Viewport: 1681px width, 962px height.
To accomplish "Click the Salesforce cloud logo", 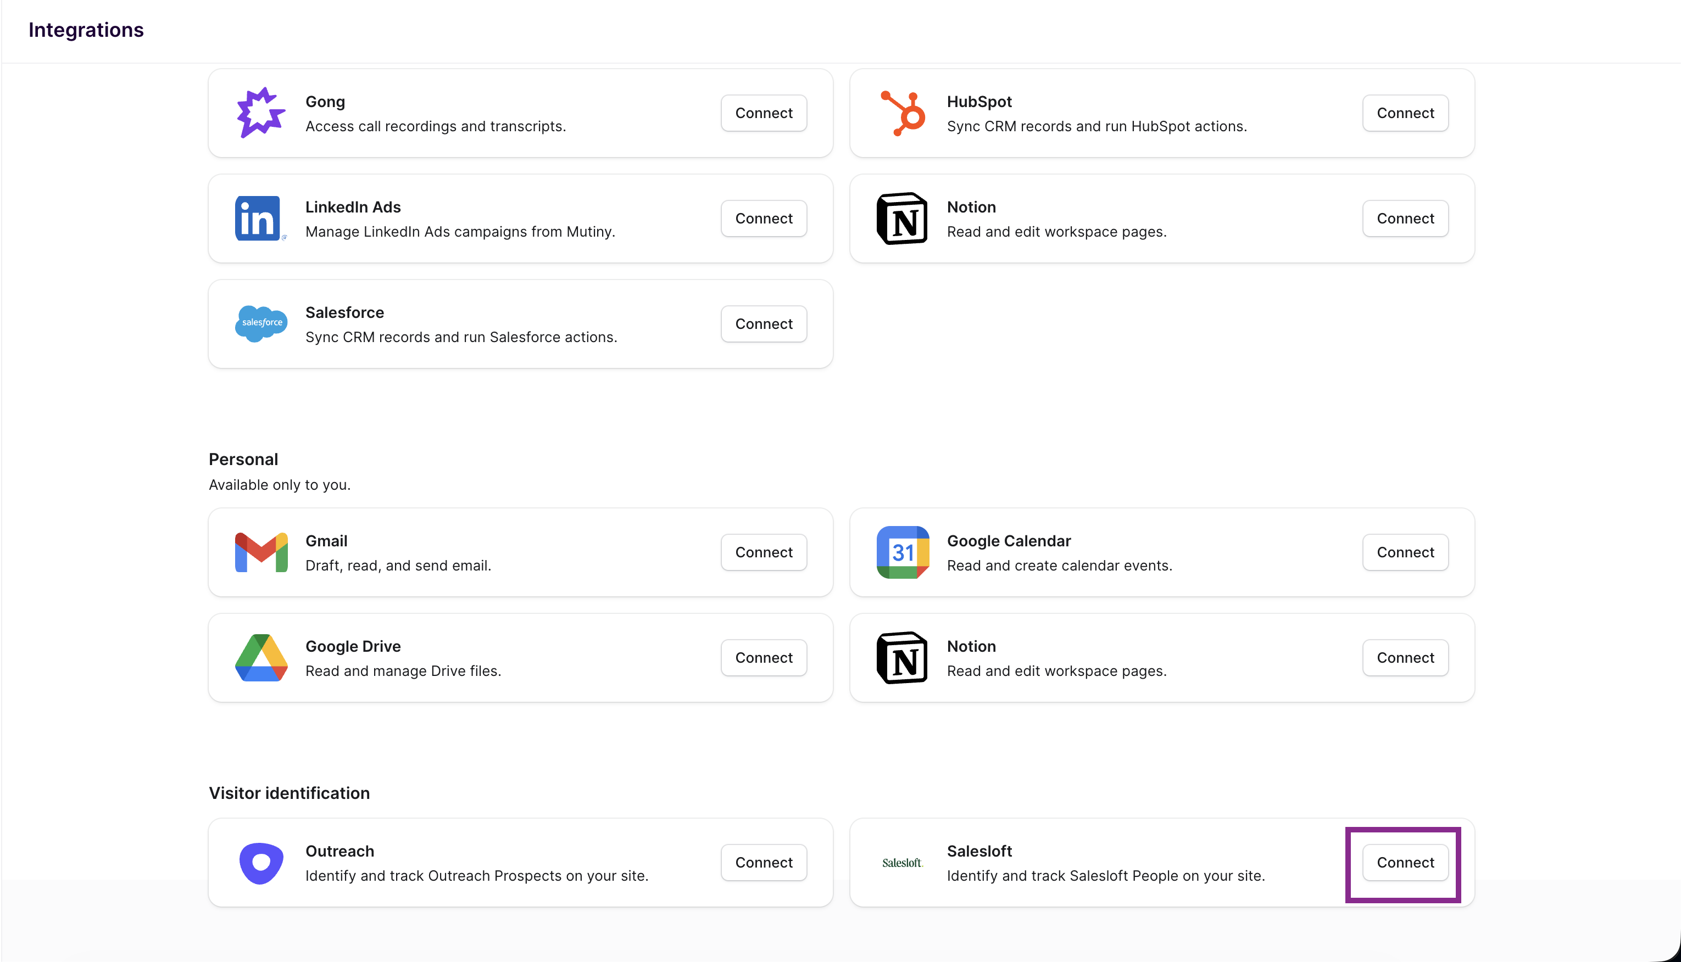I will [x=261, y=324].
